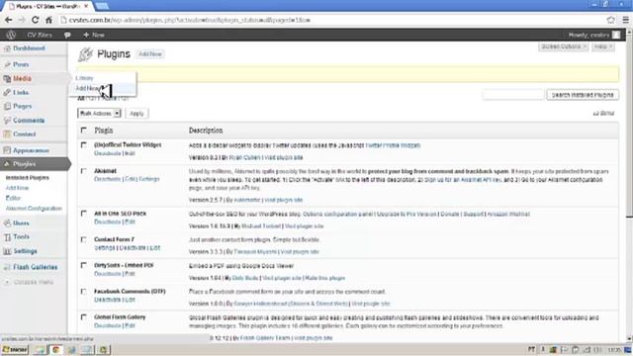This screenshot has width=633, height=356.
Task: Click the Apply bulk action button
Action: pos(136,114)
